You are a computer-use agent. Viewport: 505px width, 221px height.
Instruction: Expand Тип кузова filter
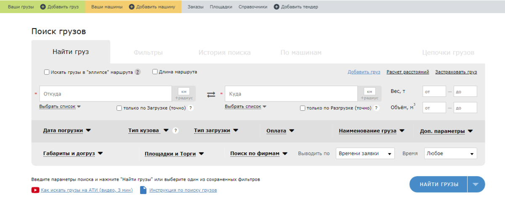click(148, 130)
